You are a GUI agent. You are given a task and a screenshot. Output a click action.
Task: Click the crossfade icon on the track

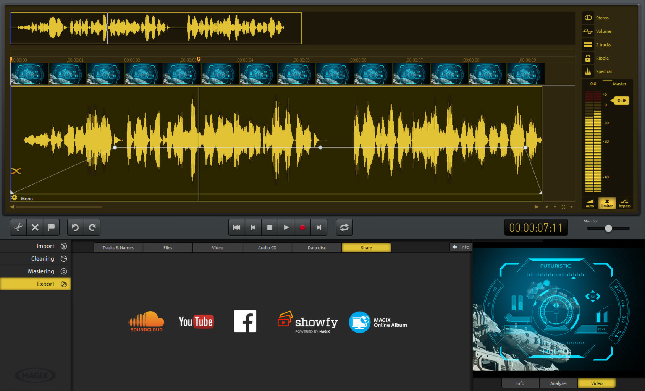[x=16, y=171]
